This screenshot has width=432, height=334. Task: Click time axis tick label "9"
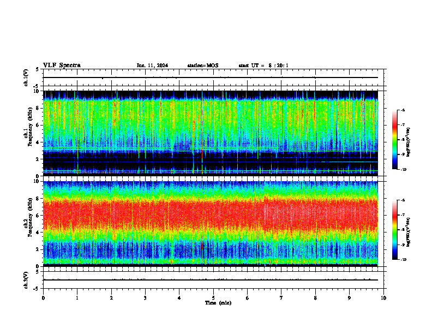(x=349, y=298)
